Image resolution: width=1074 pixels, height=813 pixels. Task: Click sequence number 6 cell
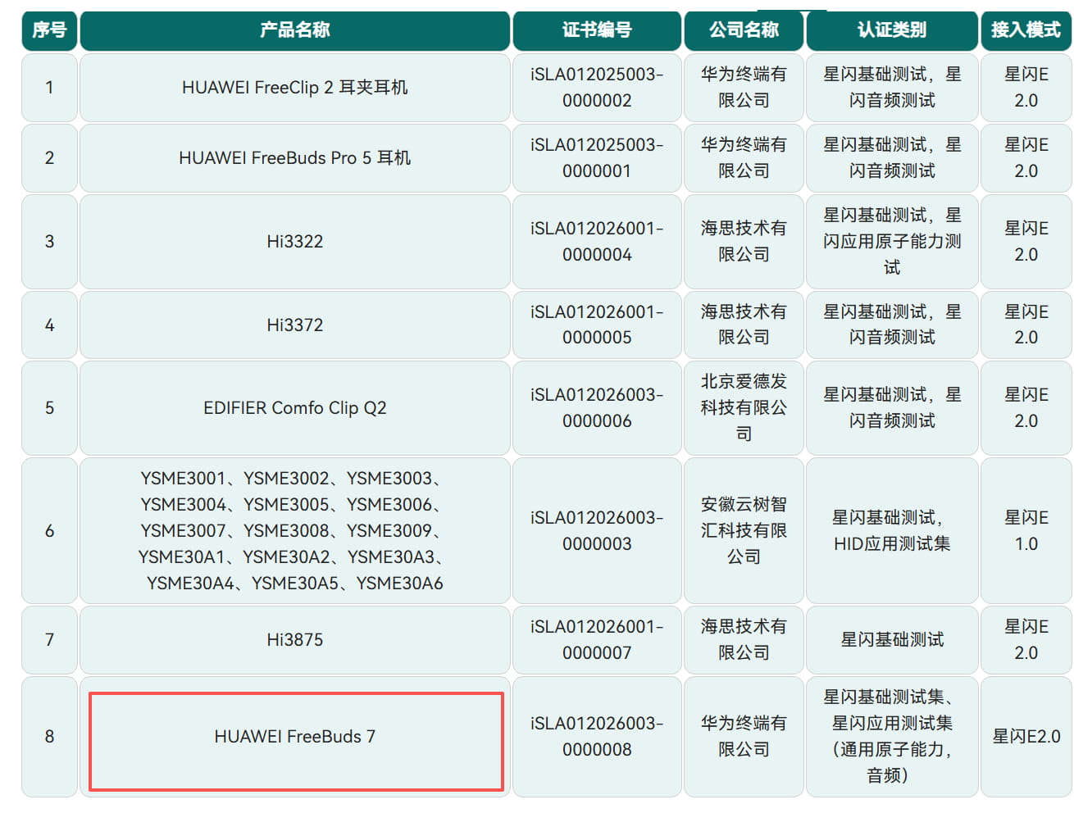[49, 531]
